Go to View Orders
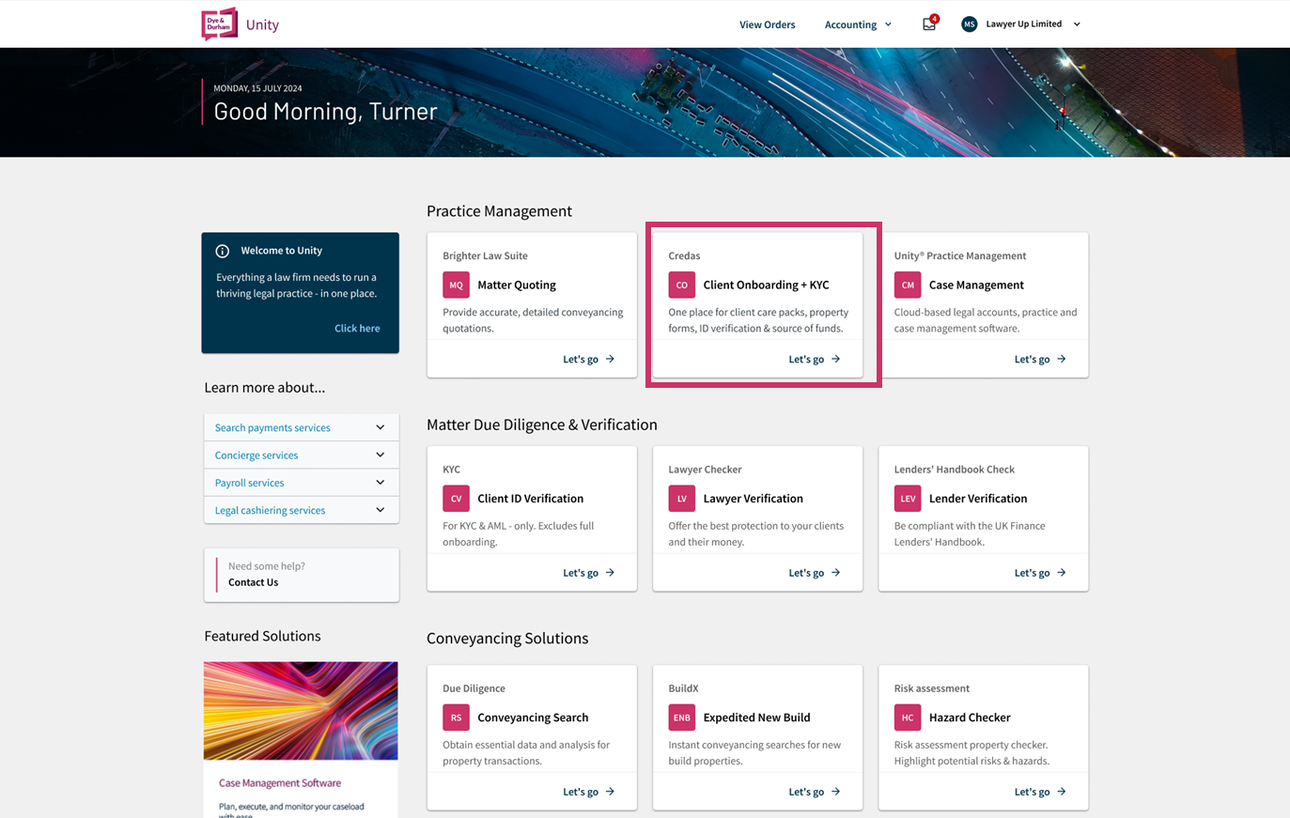Image resolution: width=1290 pixels, height=818 pixels. [767, 24]
